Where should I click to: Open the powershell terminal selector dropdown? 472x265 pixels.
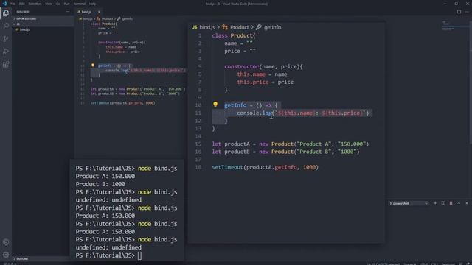(409, 203)
